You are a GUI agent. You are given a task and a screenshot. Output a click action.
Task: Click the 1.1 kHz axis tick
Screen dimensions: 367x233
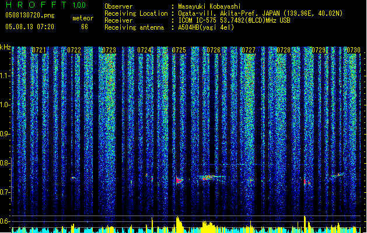pos(5,76)
